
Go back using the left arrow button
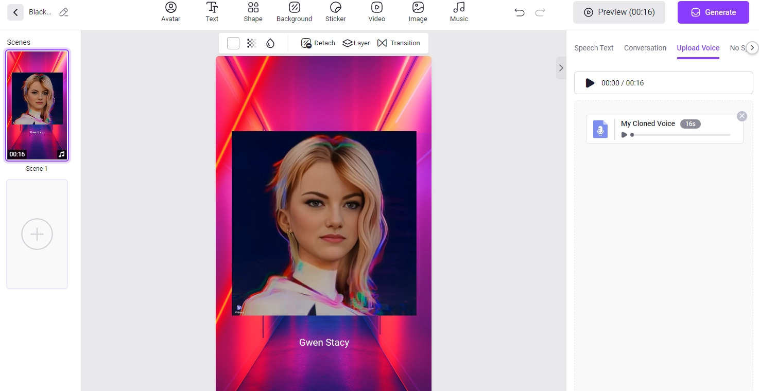(15, 12)
